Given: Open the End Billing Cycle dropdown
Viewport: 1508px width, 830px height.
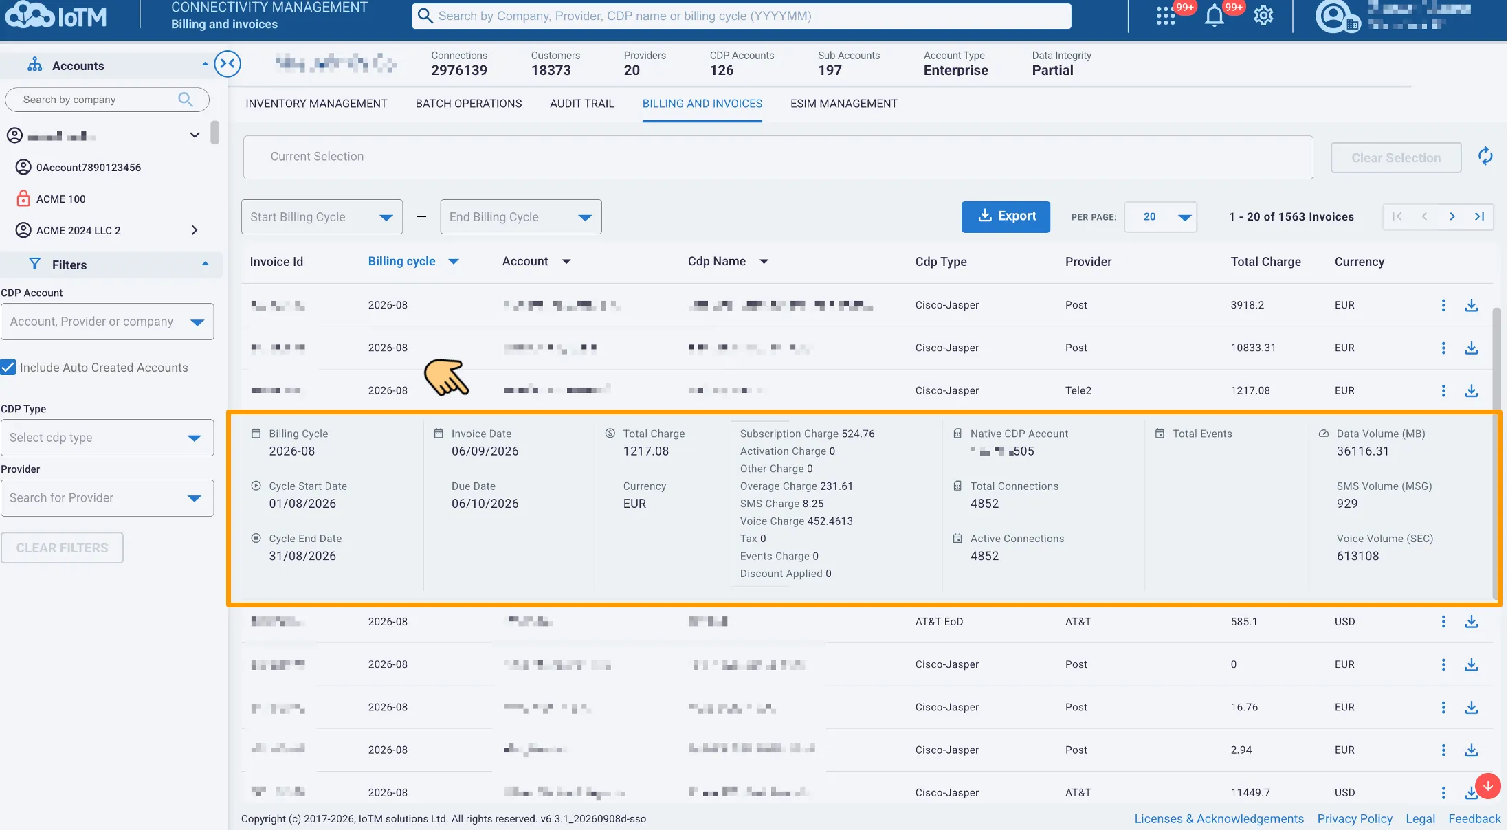Looking at the screenshot, I should pyautogui.click(x=521, y=217).
